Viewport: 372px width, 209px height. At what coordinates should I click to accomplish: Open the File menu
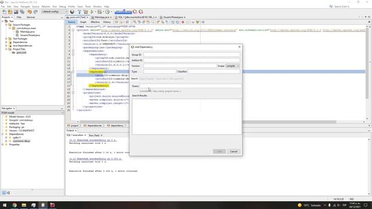coord(3,6)
